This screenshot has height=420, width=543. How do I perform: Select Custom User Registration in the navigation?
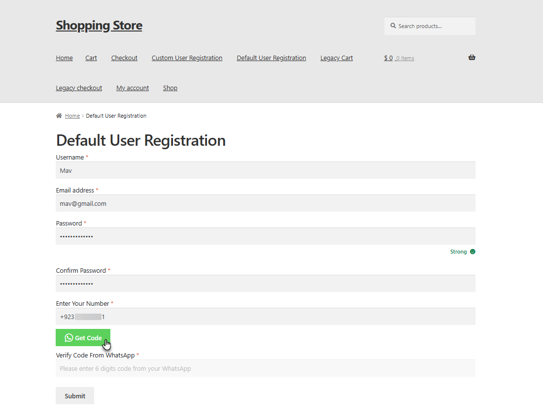[187, 58]
